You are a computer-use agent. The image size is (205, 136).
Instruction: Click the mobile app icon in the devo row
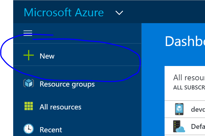tap(179, 109)
